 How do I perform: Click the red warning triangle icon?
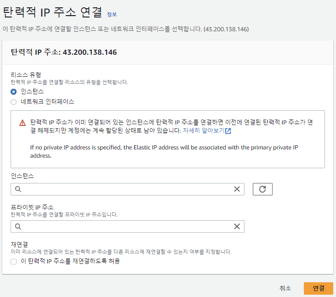(x=23, y=123)
